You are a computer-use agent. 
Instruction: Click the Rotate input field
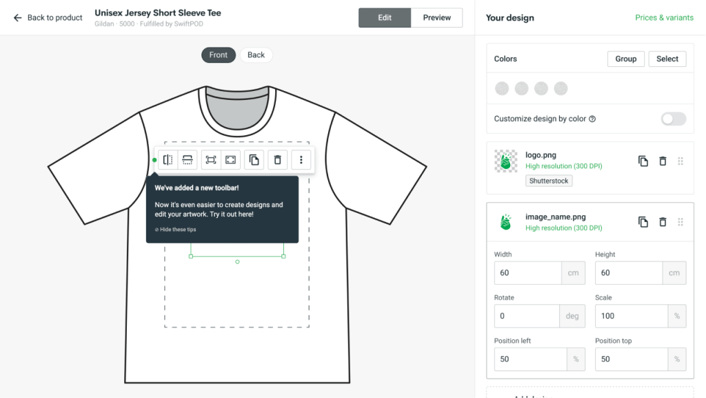(527, 316)
